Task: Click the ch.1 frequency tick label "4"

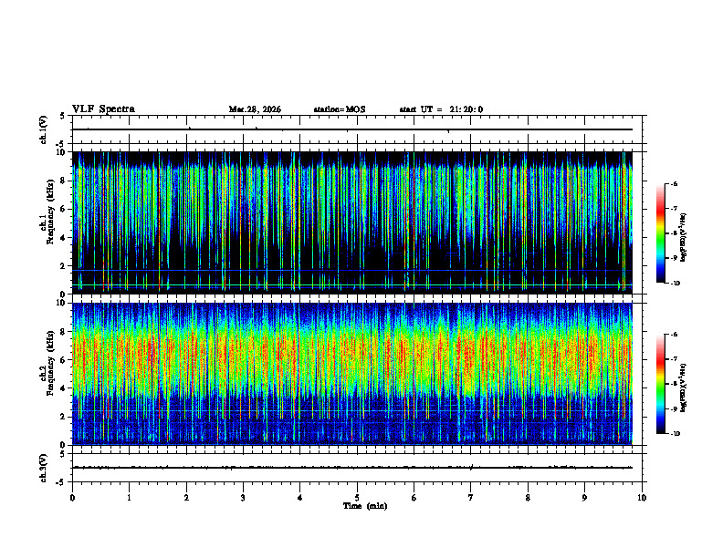Action: 63,238
